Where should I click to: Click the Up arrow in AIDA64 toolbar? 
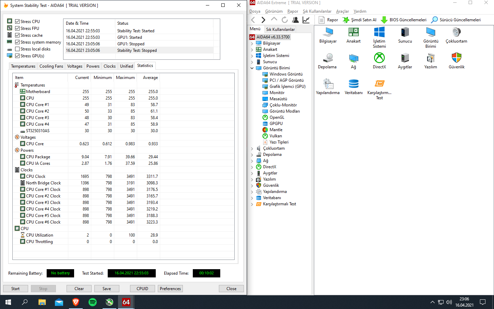coord(274,20)
